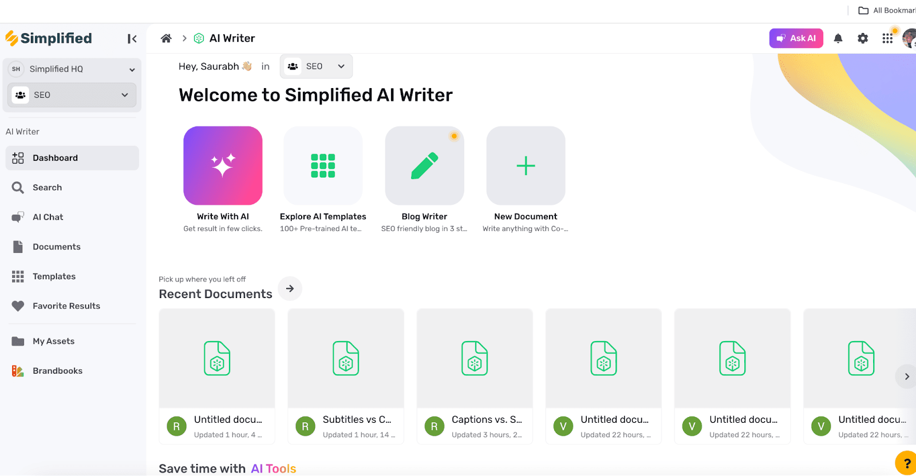Click the Recent Documents heading
Viewport: 916px width, 476px height.
(x=215, y=294)
